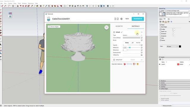This screenshot has height=107, width=190.
Task: Open the edge Color All same dropdown
Action: pyautogui.click(x=172, y=46)
